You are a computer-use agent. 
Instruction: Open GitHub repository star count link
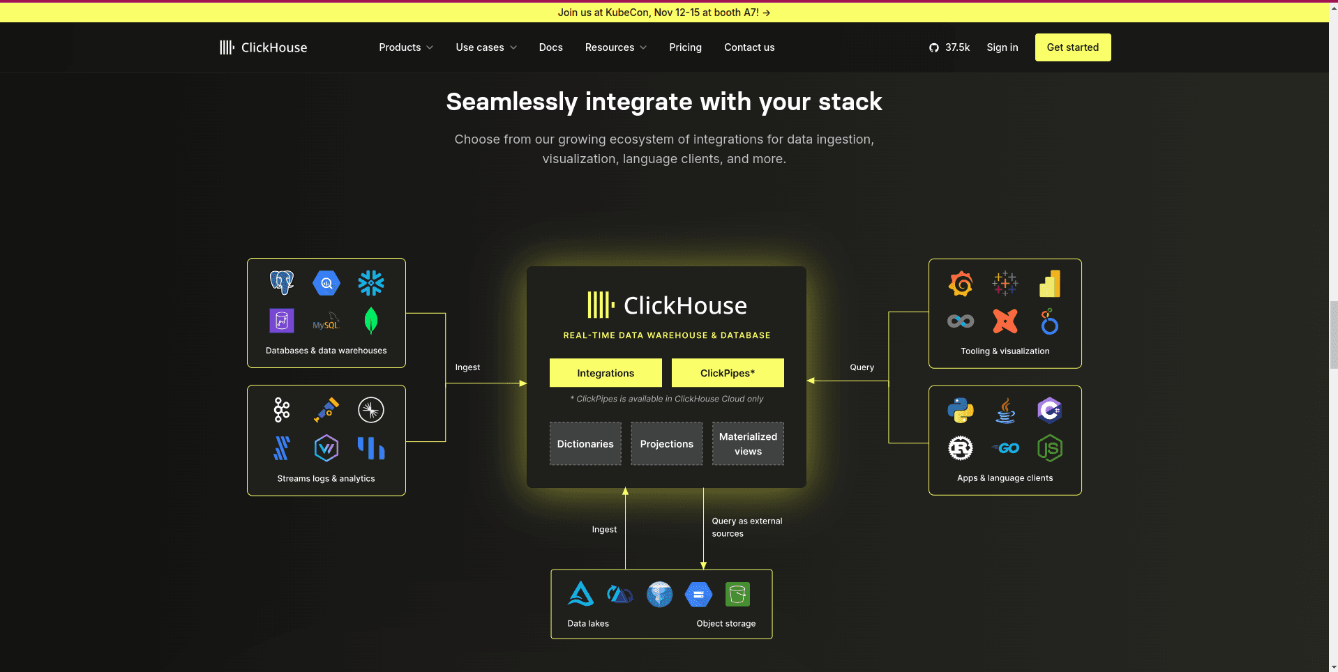pos(949,47)
